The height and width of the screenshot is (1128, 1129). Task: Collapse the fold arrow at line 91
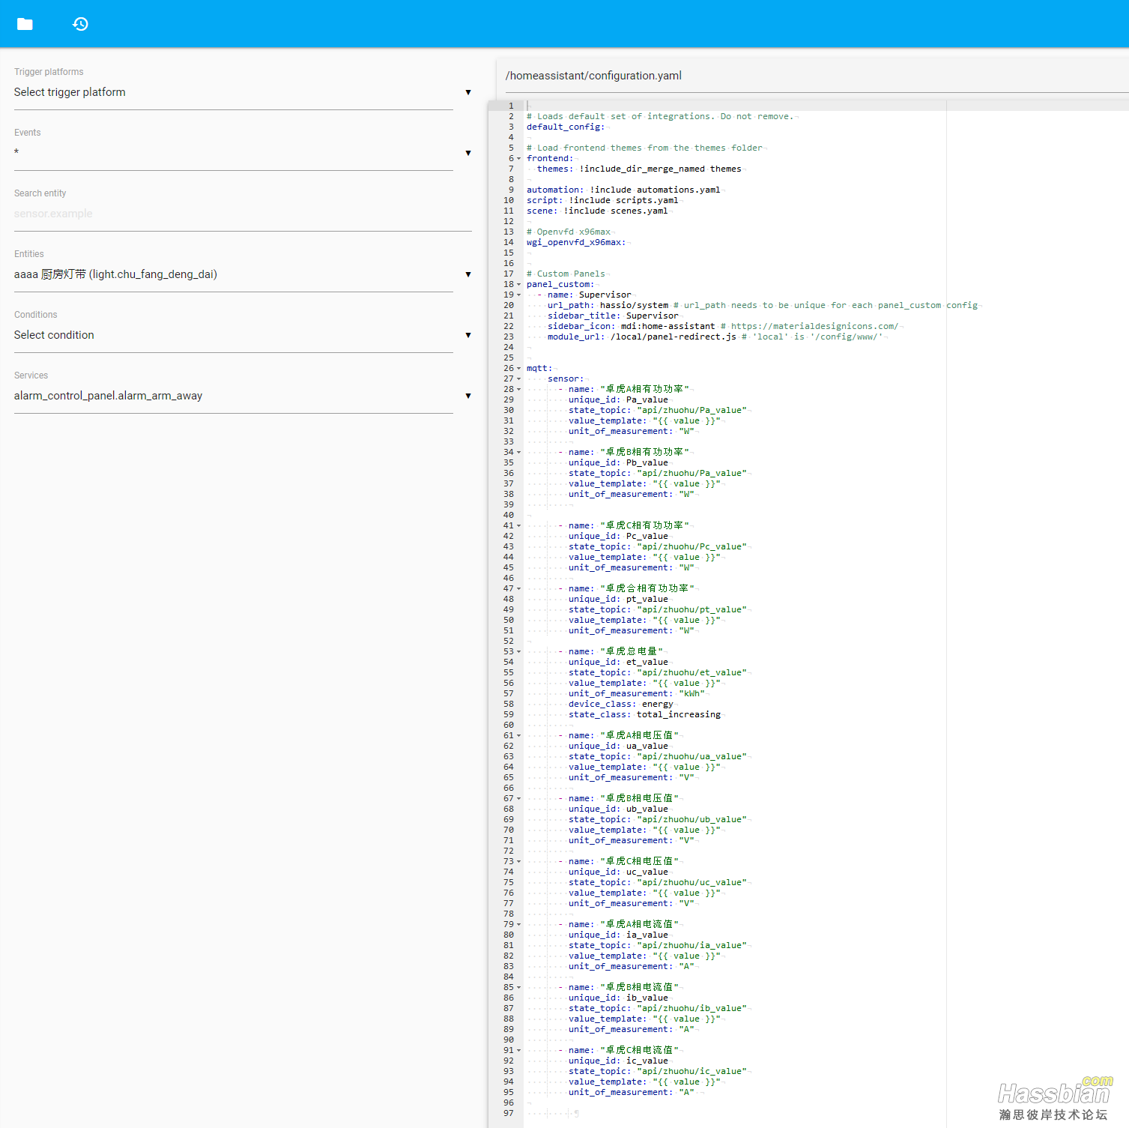(519, 1051)
